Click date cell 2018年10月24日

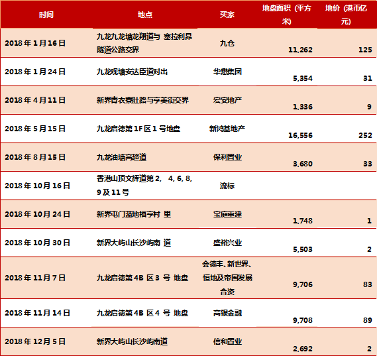tap(37, 214)
